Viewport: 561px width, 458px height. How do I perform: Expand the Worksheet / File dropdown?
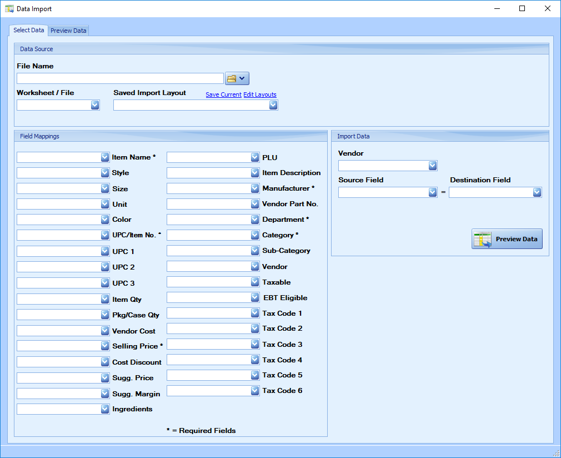click(95, 105)
